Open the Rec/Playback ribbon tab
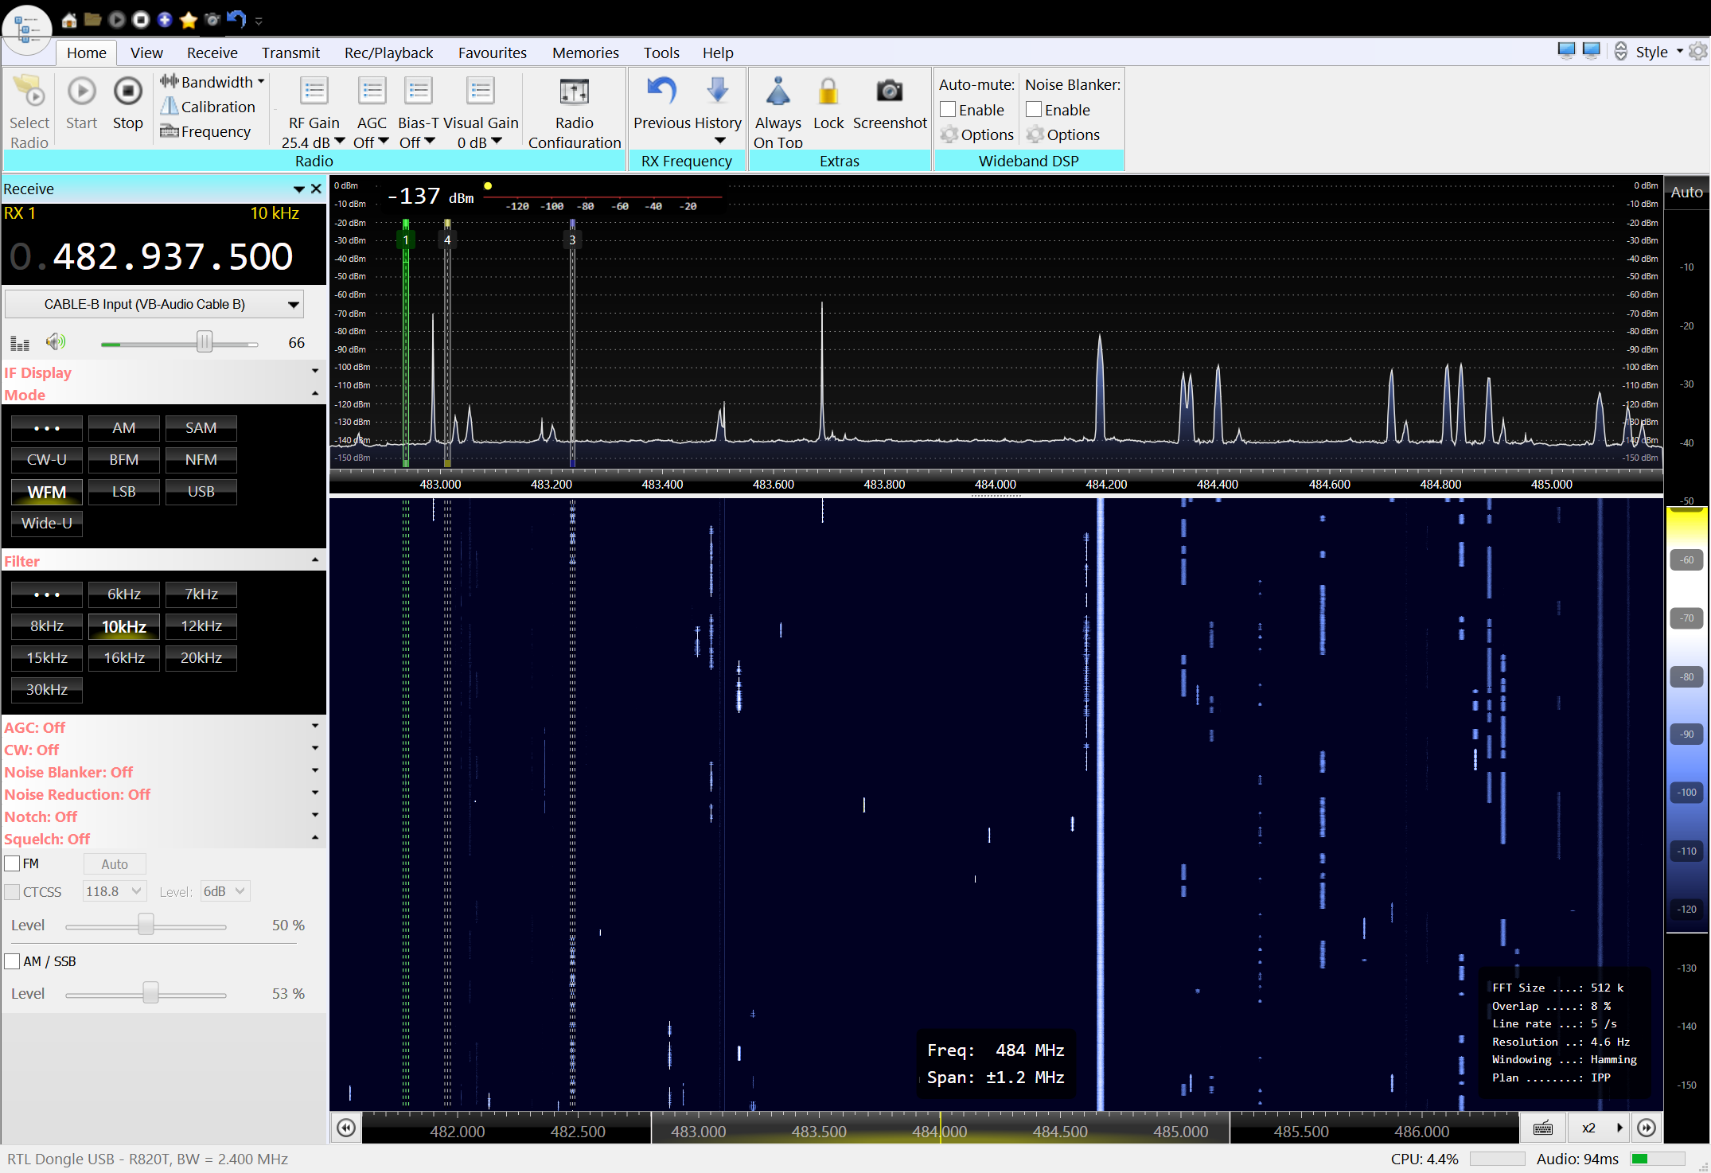This screenshot has height=1173, width=1711. point(388,53)
